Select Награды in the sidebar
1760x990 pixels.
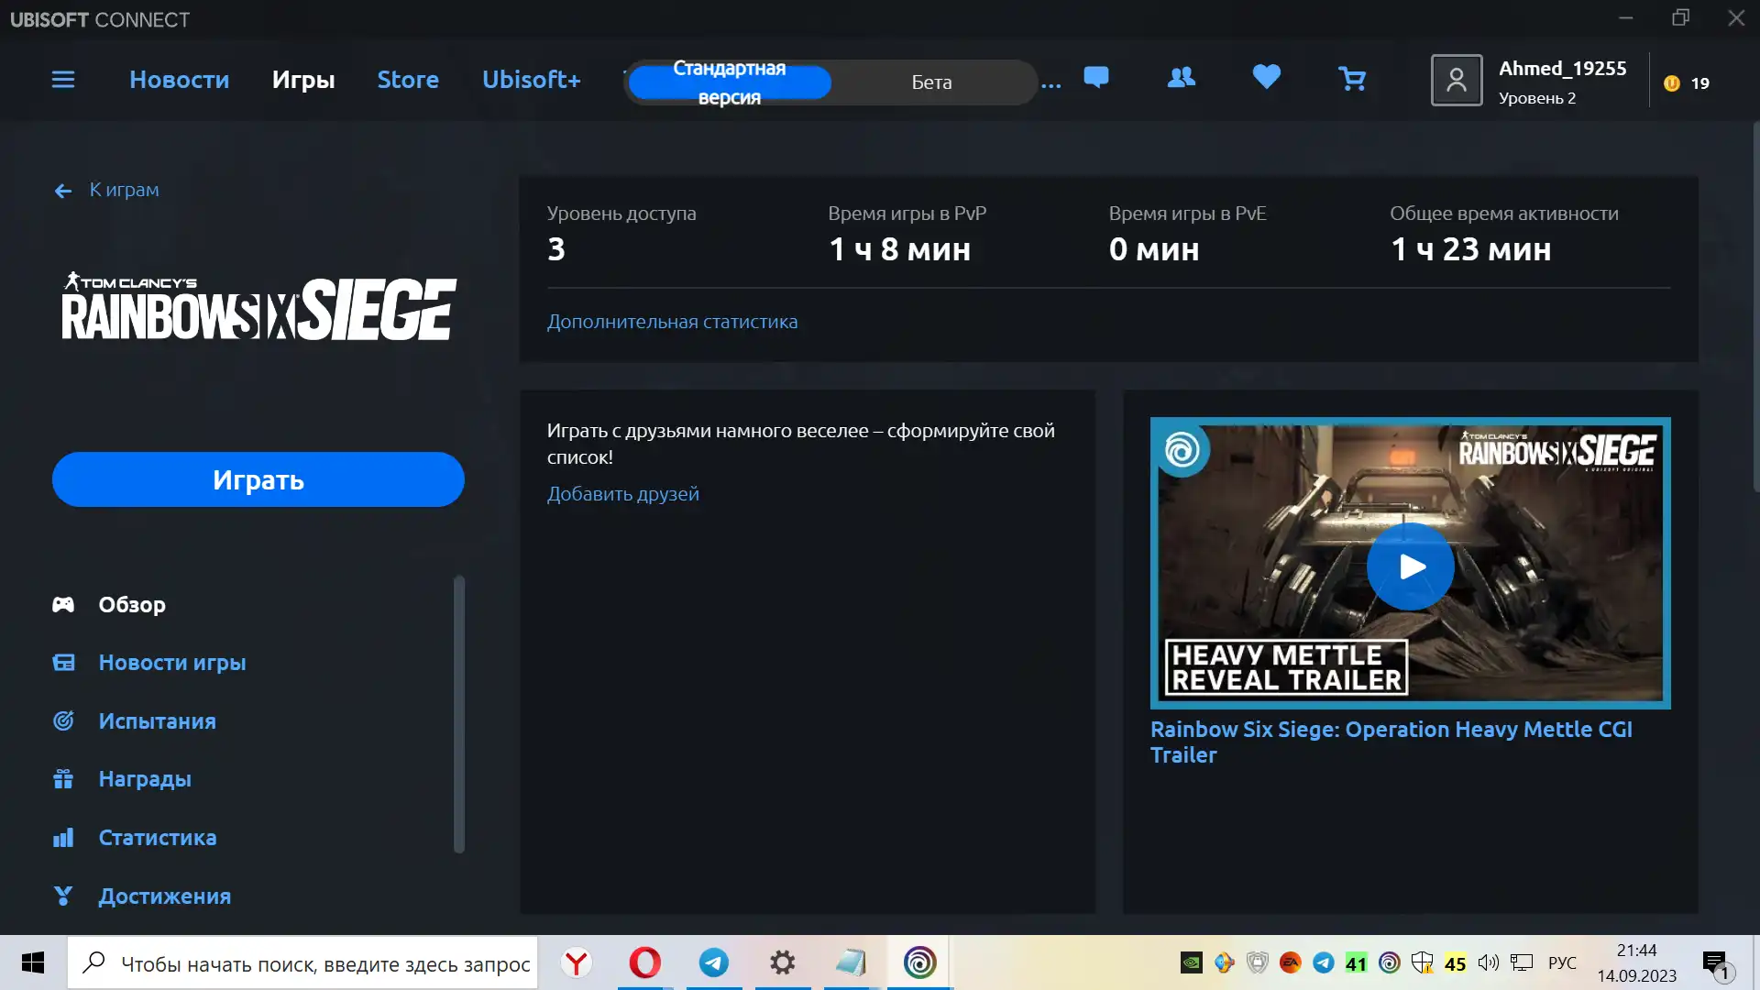(145, 778)
